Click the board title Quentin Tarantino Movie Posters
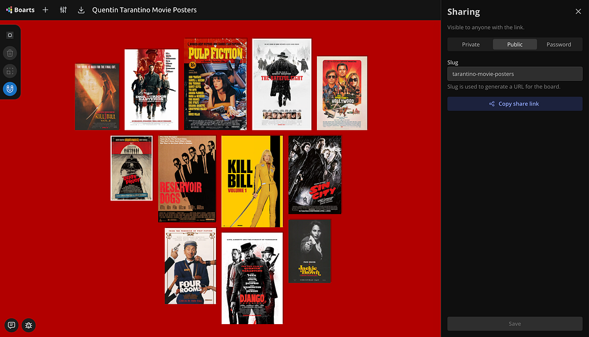The image size is (589, 337). 144,10
